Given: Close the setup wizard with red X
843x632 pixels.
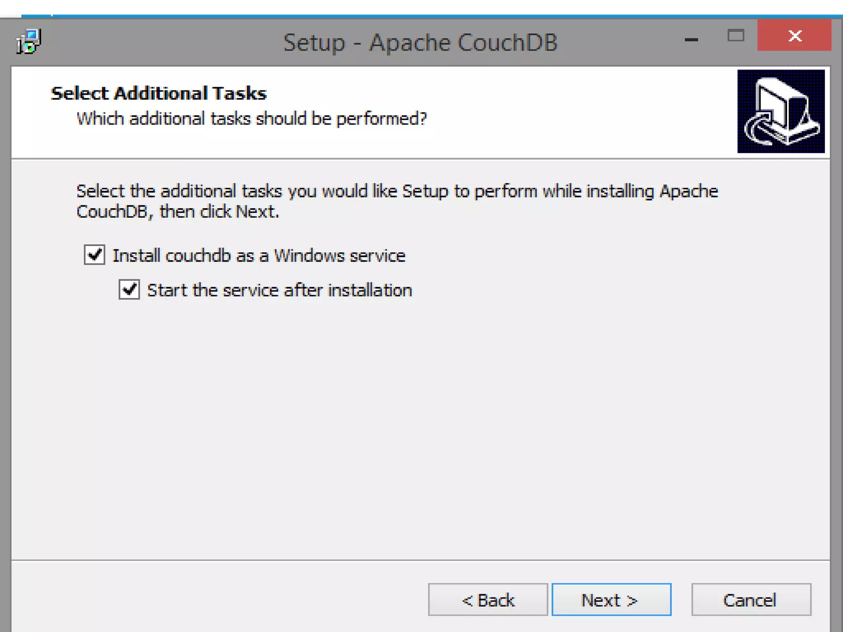Looking at the screenshot, I should (794, 36).
